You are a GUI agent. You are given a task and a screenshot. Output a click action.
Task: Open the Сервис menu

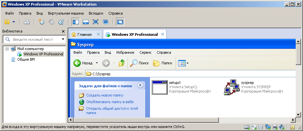point(145,52)
